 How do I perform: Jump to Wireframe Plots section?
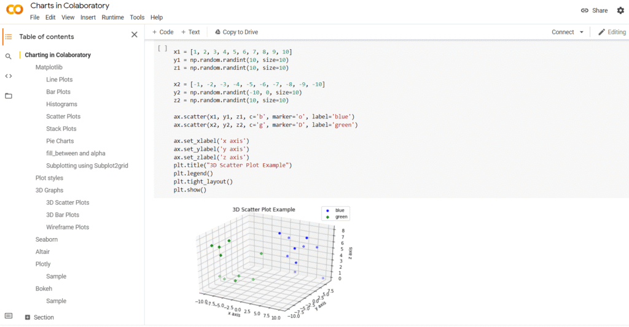[x=68, y=227]
